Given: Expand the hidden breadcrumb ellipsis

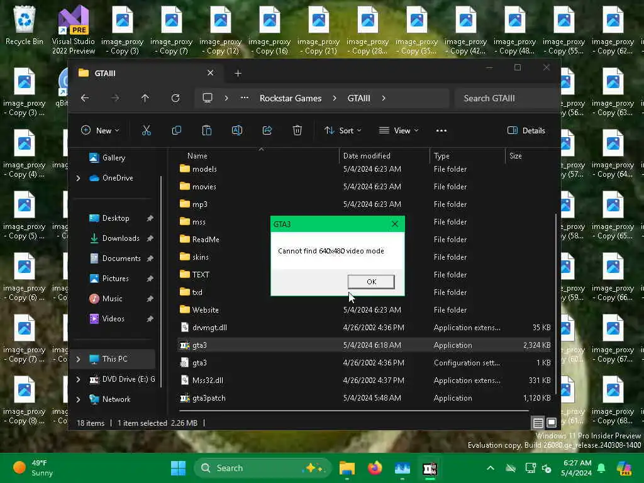Looking at the screenshot, I should [x=245, y=98].
